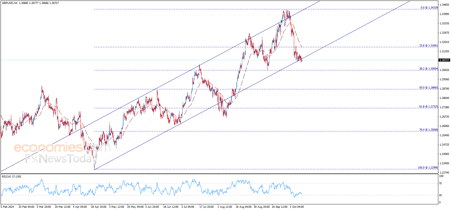451x210 pixels.
Task: Click RSI scale value 30
Action: pyautogui.click(x=440, y=195)
